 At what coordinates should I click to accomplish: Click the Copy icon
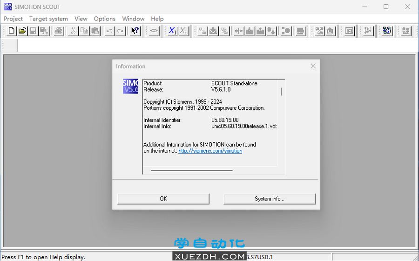point(84,31)
